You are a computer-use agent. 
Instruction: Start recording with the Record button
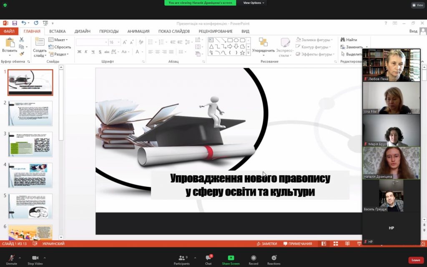click(x=253, y=259)
